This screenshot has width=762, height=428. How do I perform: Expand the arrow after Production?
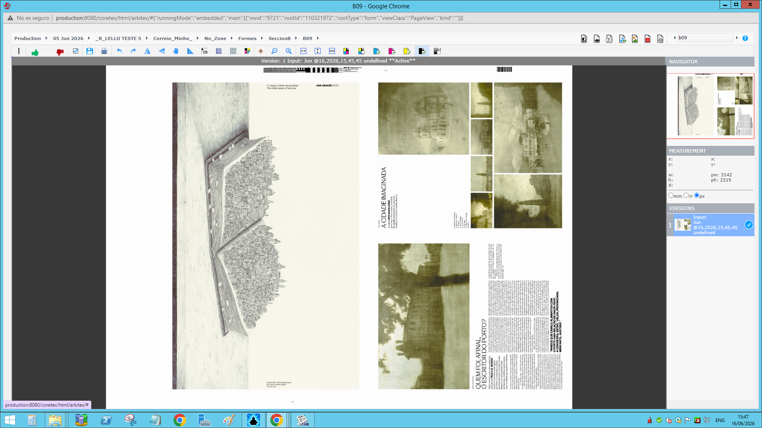46,38
